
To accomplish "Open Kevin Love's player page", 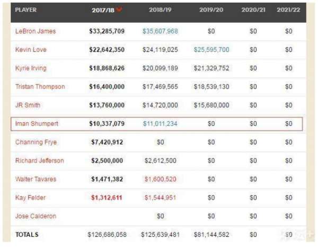I will click(31, 50).
